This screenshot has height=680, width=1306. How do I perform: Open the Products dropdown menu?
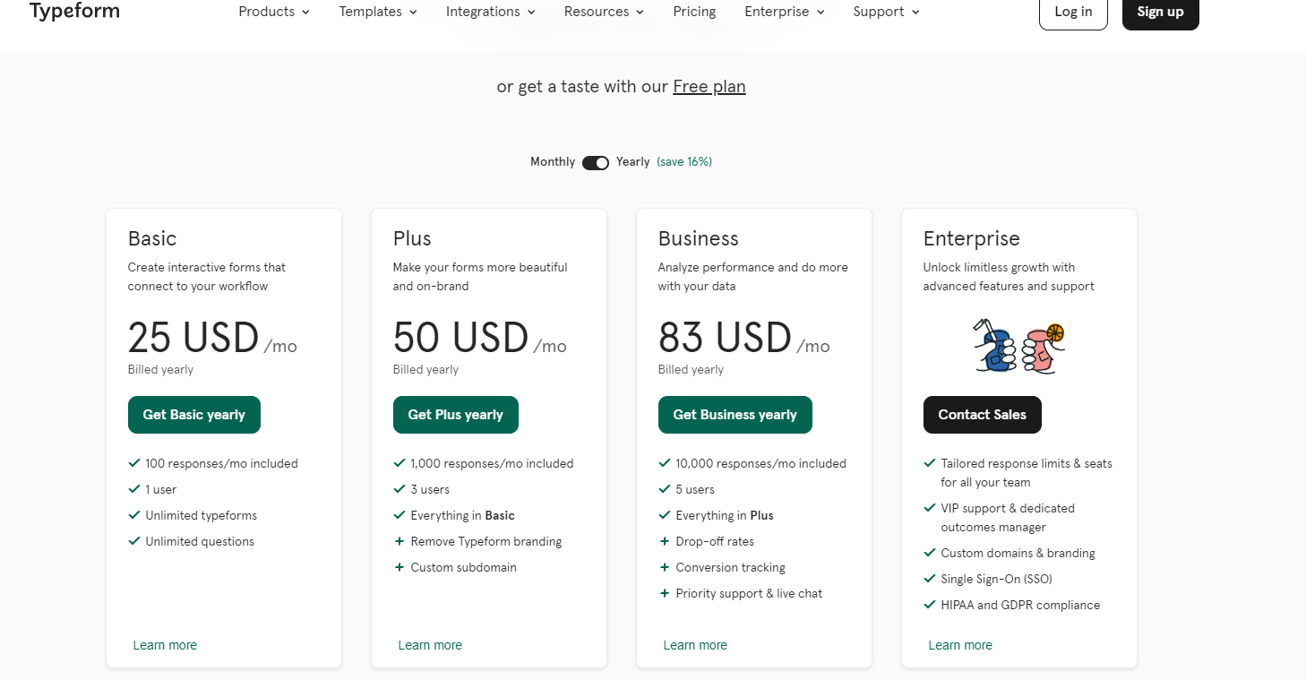pos(274,12)
